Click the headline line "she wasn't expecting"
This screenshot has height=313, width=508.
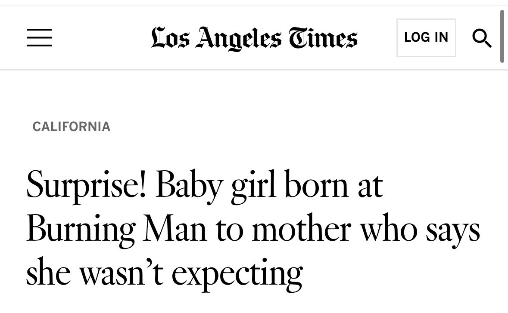pos(165,273)
